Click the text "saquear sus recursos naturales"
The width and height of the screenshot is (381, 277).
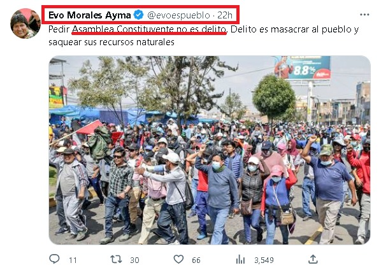(111, 42)
